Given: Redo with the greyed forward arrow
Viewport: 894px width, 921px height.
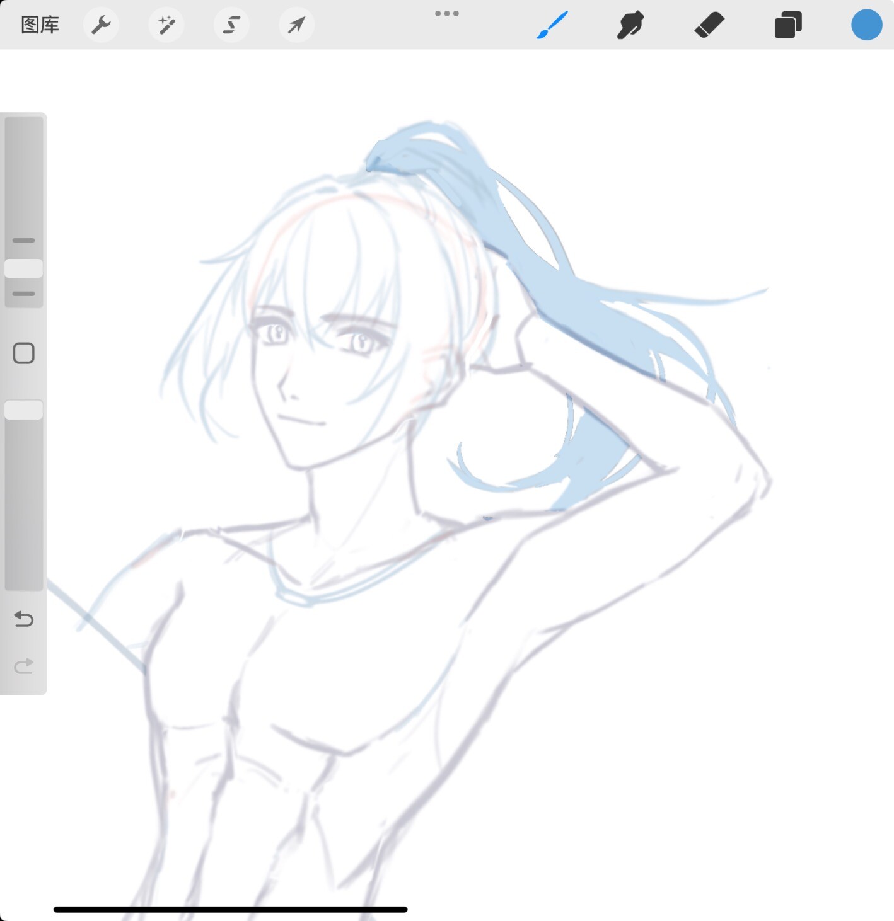Looking at the screenshot, I should tap(24, 666).
